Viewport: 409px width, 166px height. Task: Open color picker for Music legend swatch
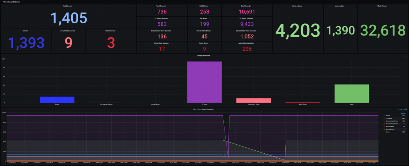click(x=384, y=132)
